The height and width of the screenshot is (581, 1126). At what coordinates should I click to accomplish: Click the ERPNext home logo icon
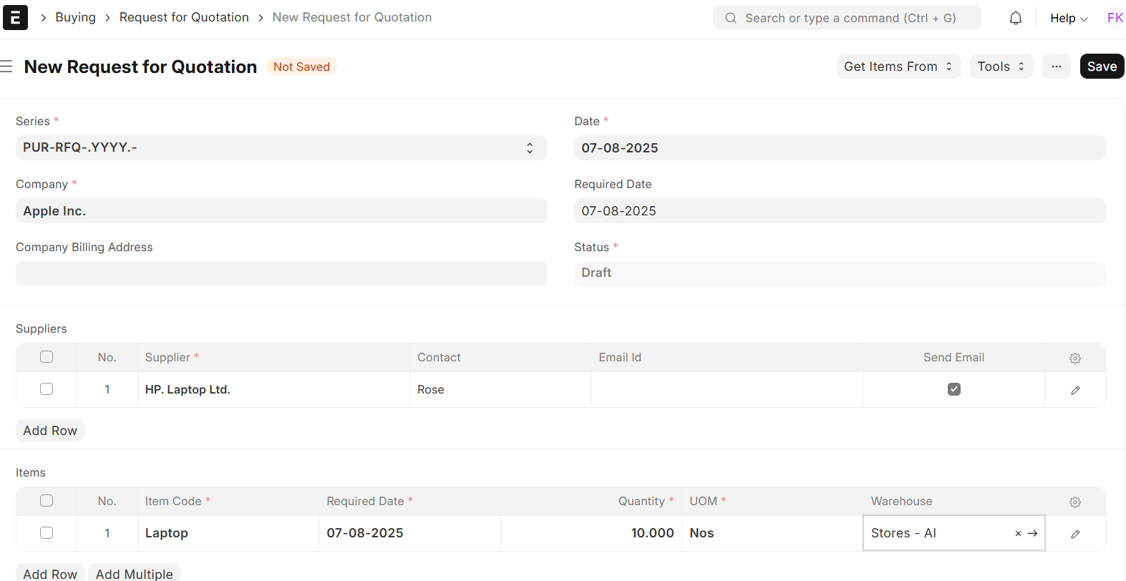pyautogui.click(x=15, y=18)
